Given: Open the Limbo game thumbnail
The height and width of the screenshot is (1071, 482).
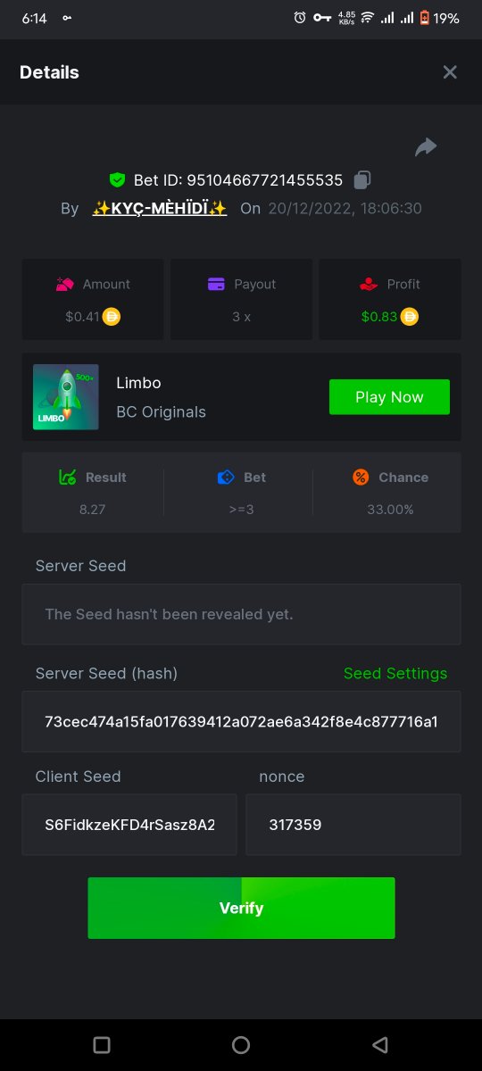Looking at the screenshot, I should tap(66, 397).
